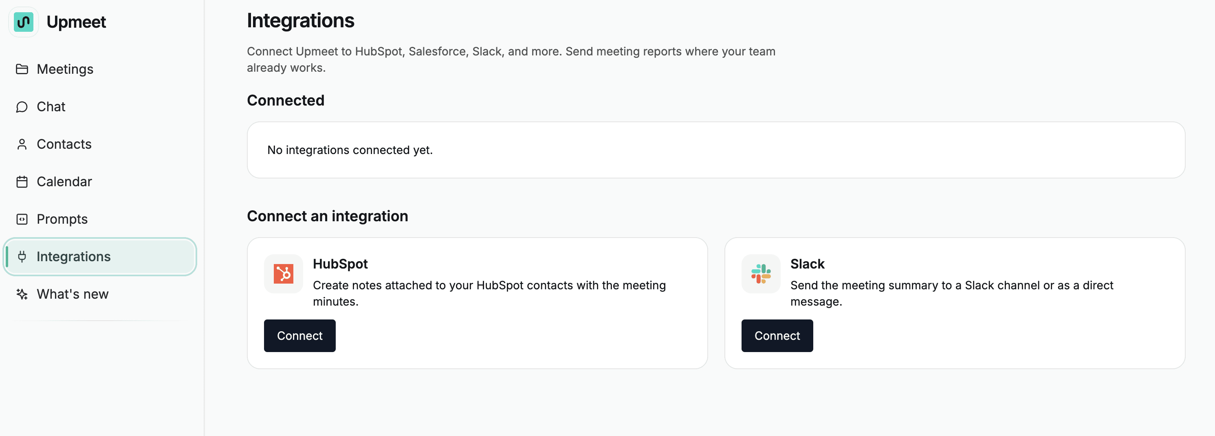Go to the Chat section

click(x=51, y=107)
